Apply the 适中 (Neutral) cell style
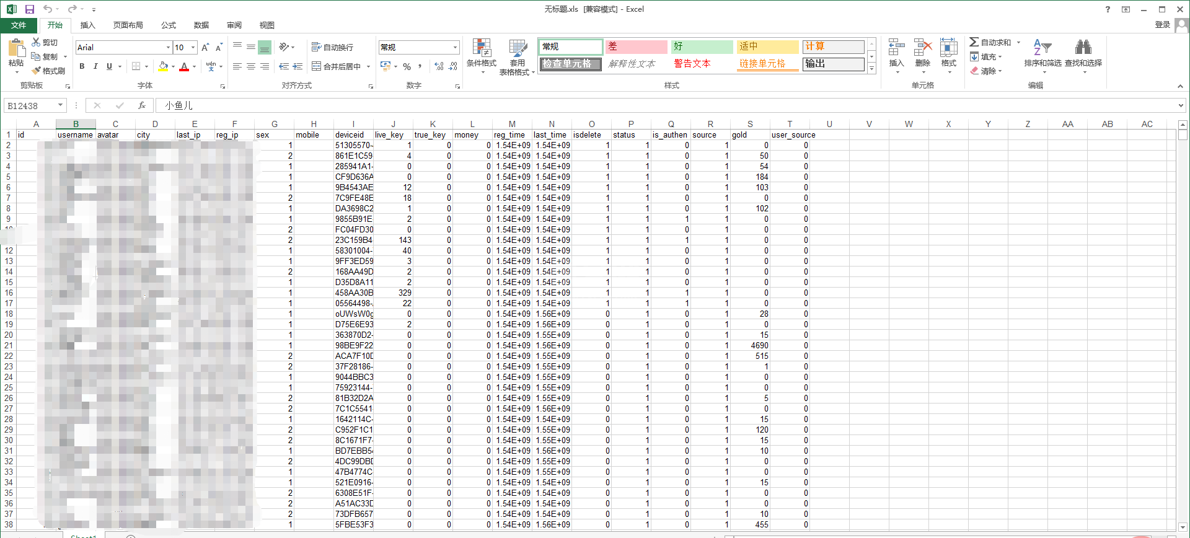 click(x=767, y=46)
